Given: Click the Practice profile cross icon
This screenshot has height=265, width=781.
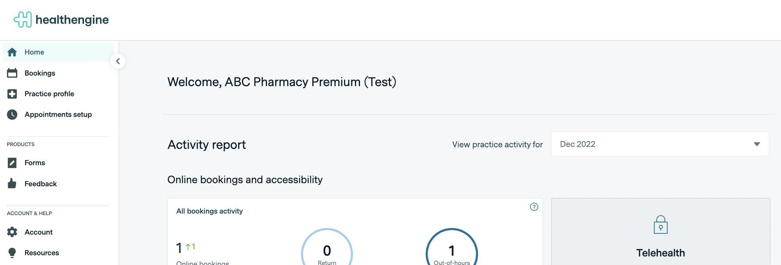Looking at the screenshot, I should (12, 94).
